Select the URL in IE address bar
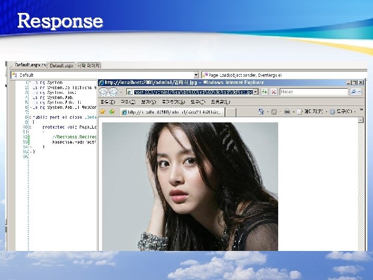The height and width of the screenshot is (280, 373). point(193,92)
